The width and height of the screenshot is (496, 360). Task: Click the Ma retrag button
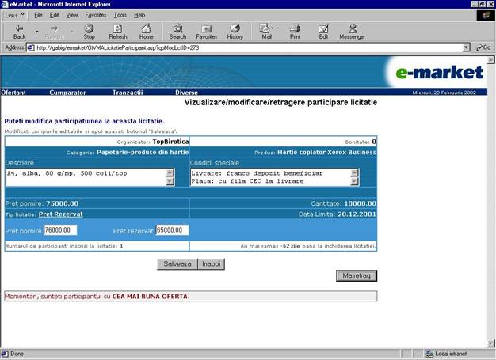pyautogui.click(x=356, y=276)
